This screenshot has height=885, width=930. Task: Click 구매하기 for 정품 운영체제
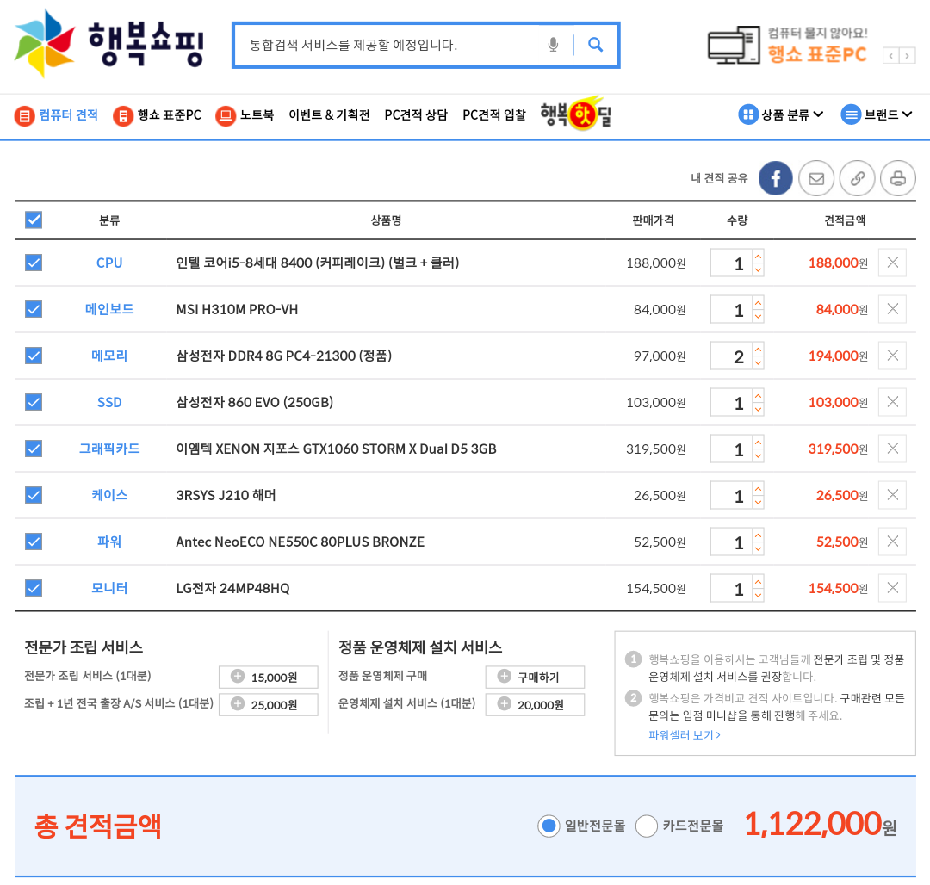click(x=535, y=677)
